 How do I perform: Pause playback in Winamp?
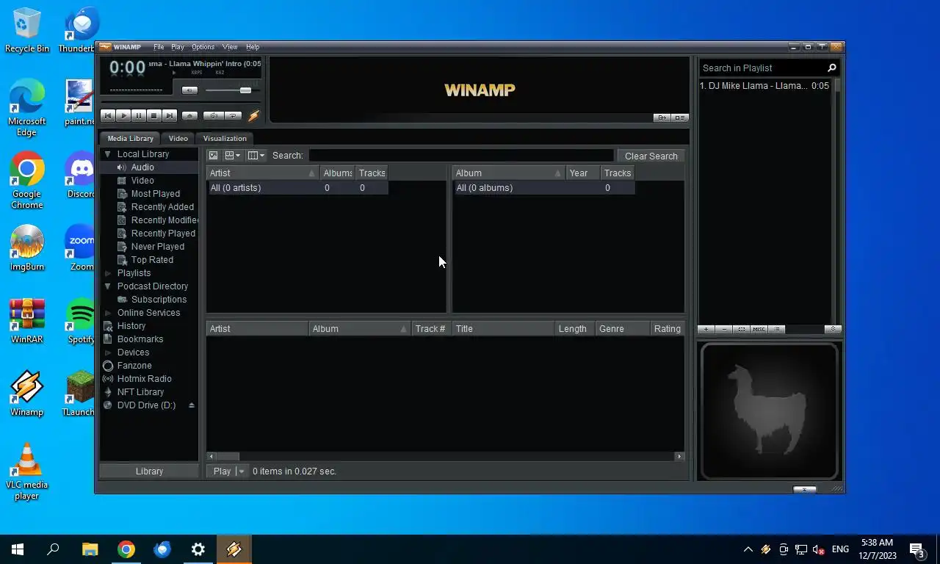tap(139, 115)
